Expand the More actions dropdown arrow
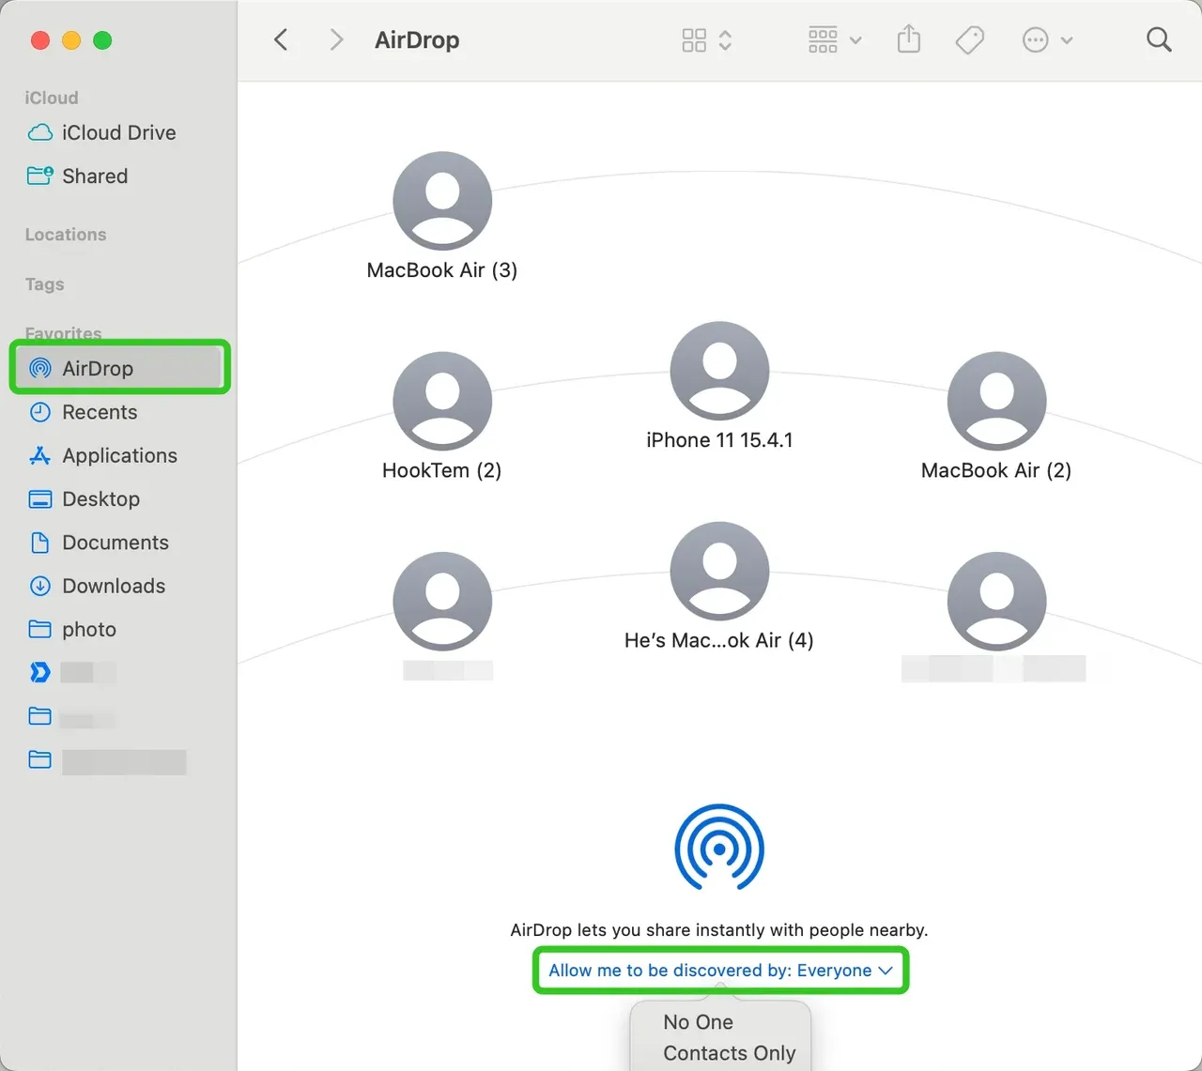Screen dimensions: 1202x1071 pos(1067,40)
